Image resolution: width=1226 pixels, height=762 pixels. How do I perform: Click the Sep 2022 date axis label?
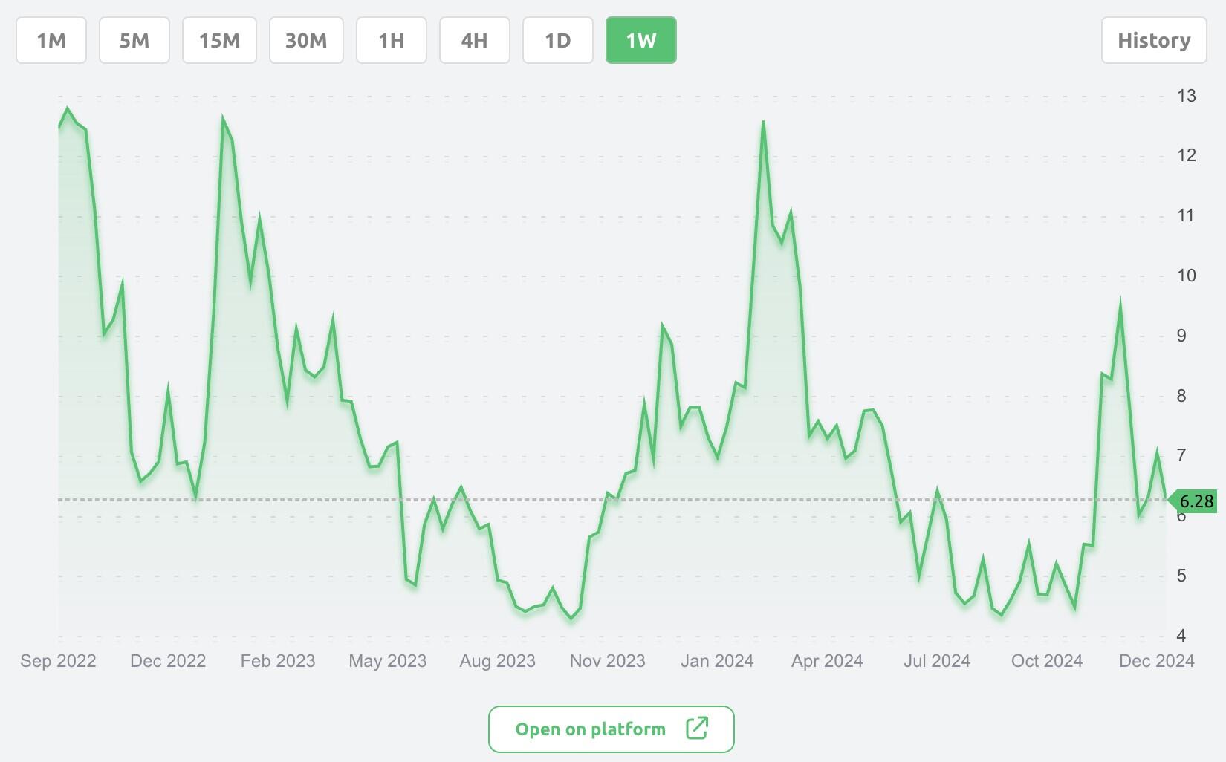pos(58,661)
